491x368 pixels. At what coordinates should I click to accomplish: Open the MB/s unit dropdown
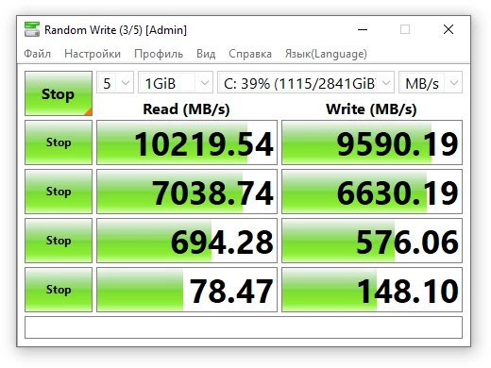[x=431, y=83]
